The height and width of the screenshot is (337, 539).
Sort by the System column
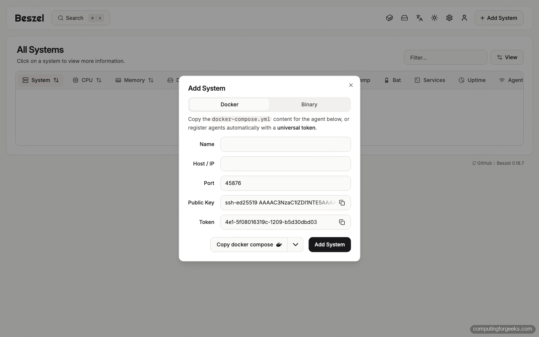coord(41,80)
